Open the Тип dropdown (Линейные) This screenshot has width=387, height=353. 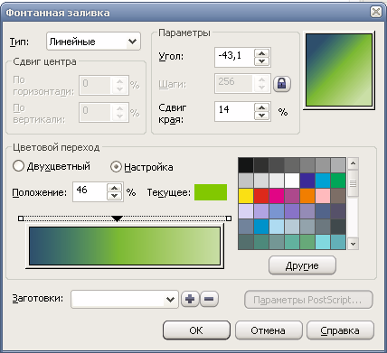(x=93, y=42)
